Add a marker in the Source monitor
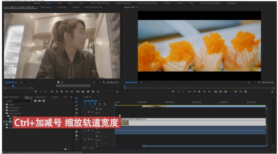 [36, 92]
